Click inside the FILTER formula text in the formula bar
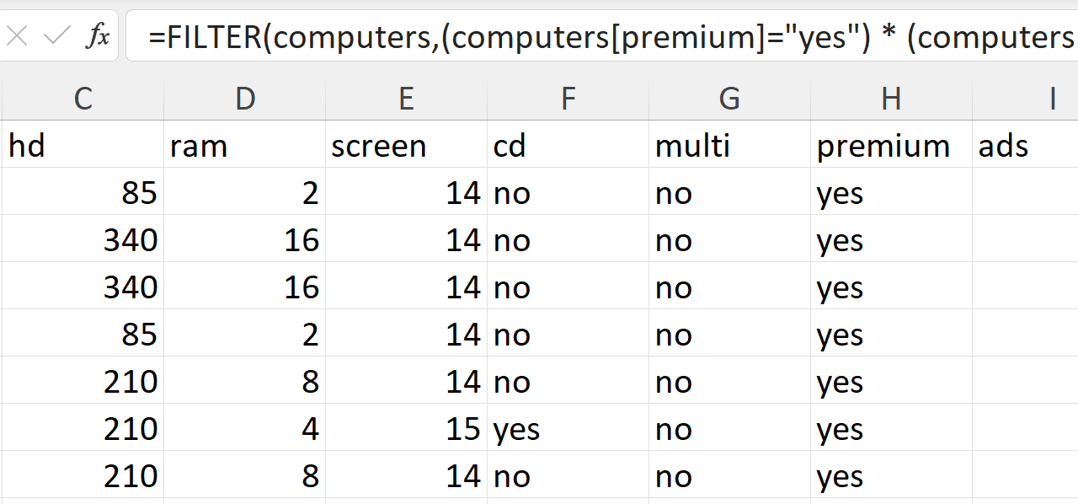 [x=590, y=37]
